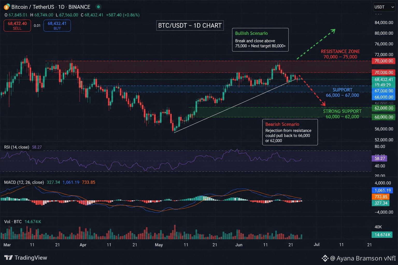Image resolution: width=398 pixels, height=265 pixels.
Task: Open the TradingView logo link
Action: [26, 257]
